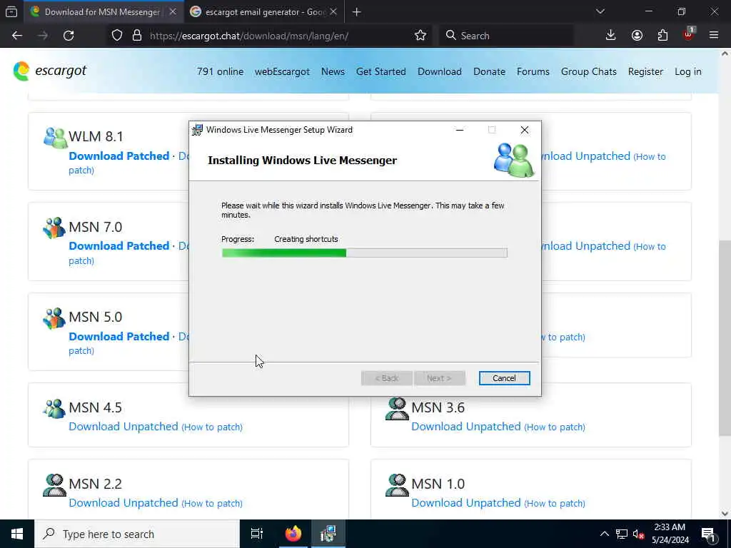Close the escargot email generator tab

pyautogui.click(x=333, y=12)
